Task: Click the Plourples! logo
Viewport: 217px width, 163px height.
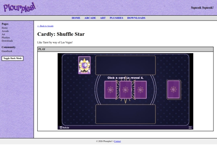Action: [20, 8]
